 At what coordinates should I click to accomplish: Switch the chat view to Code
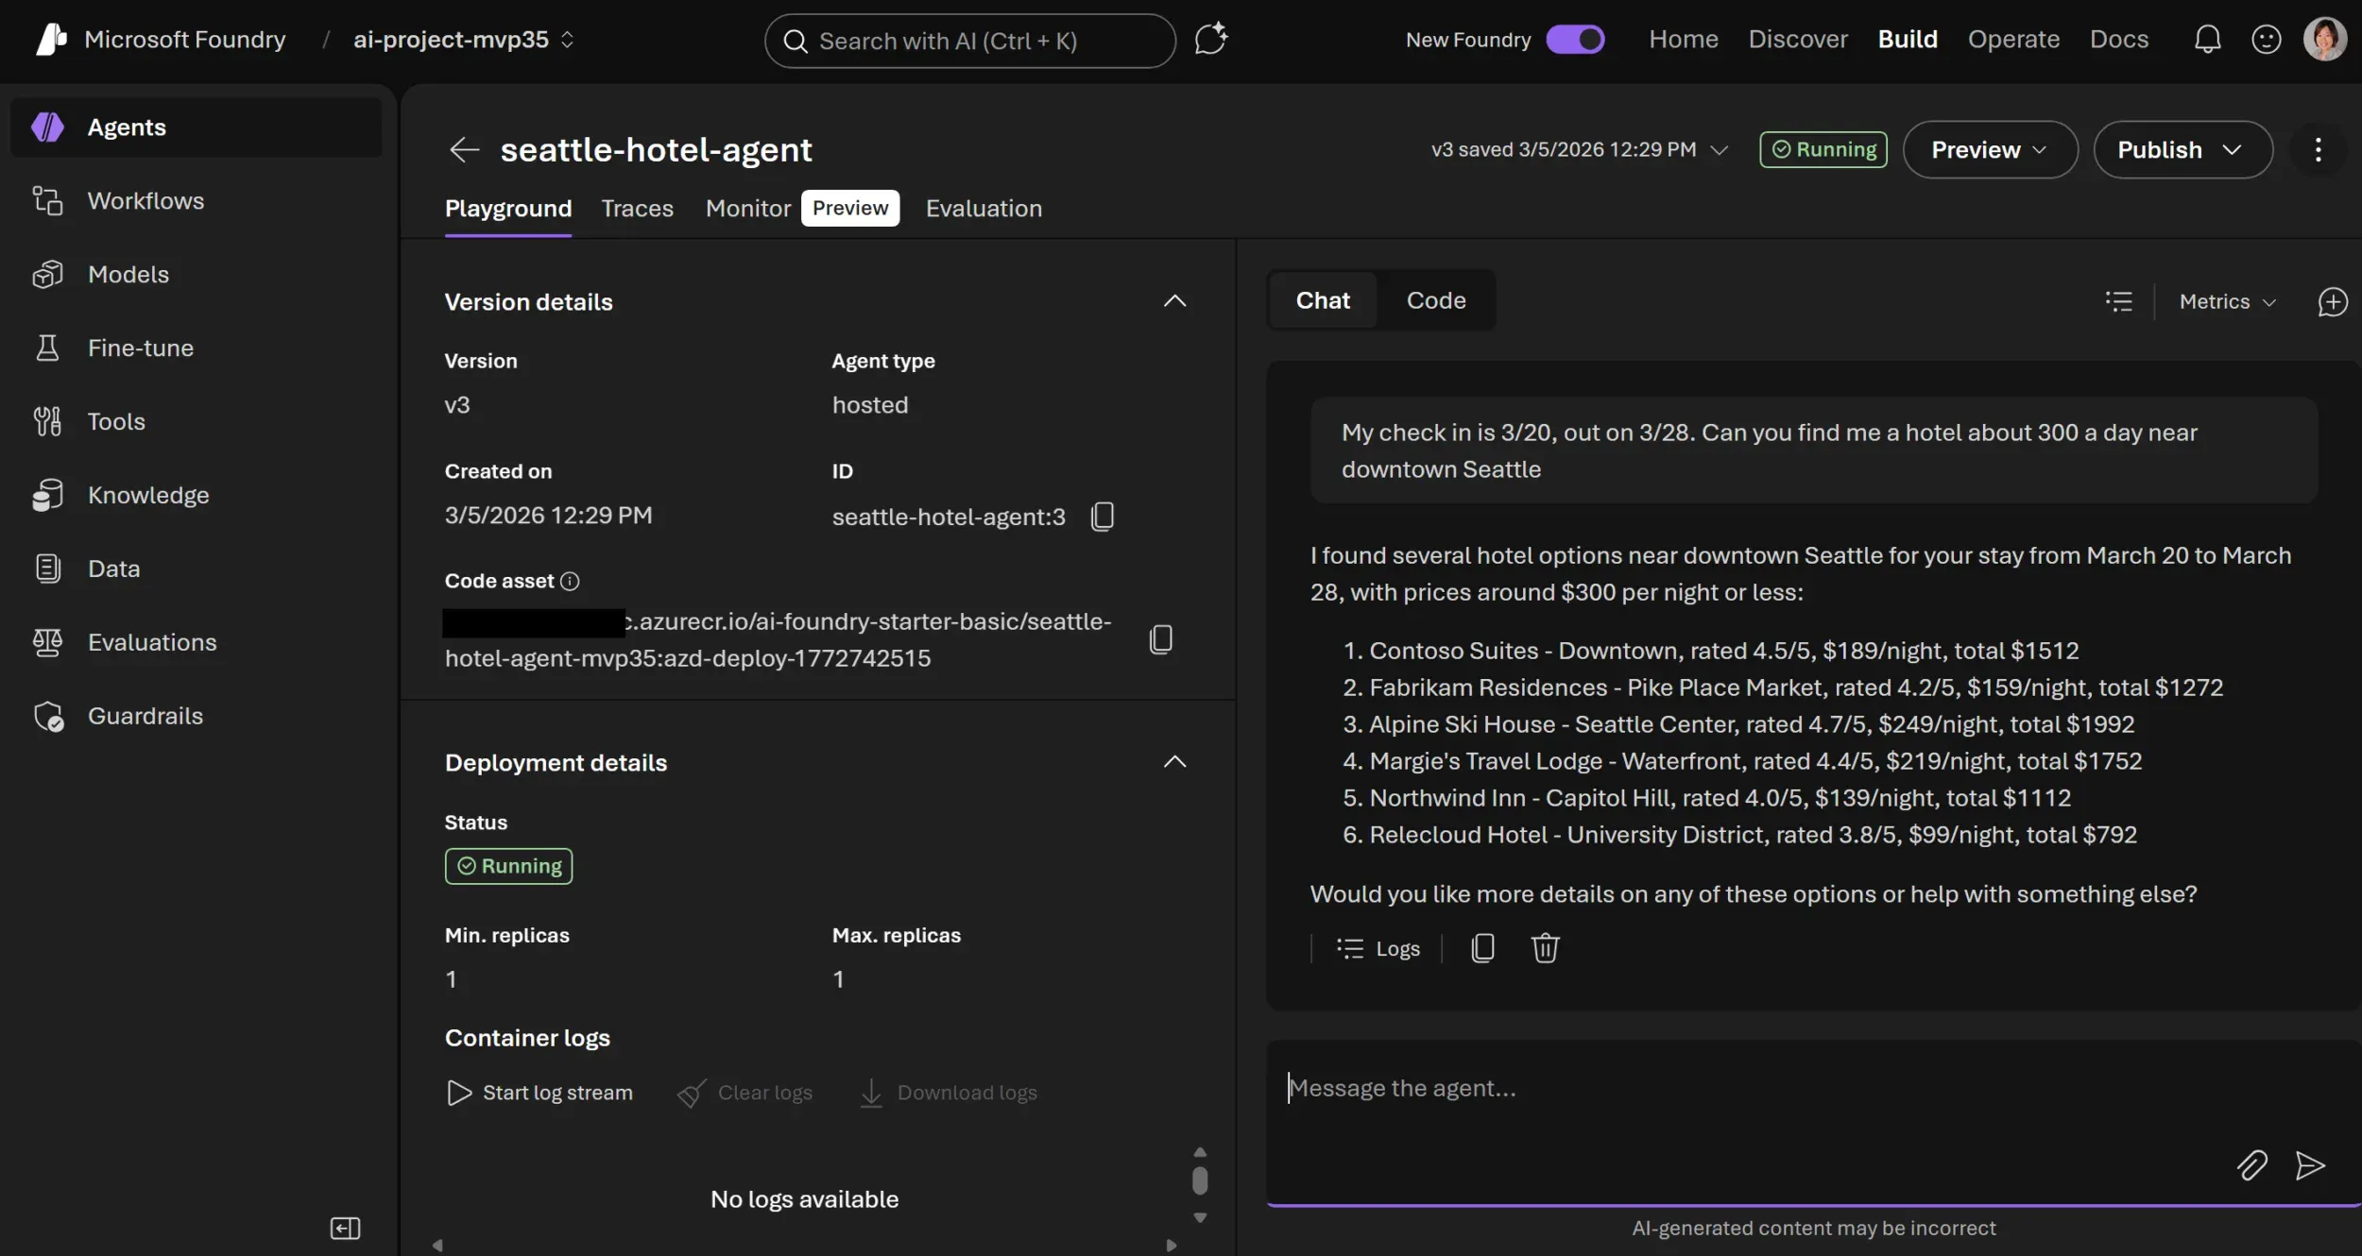1435,300
